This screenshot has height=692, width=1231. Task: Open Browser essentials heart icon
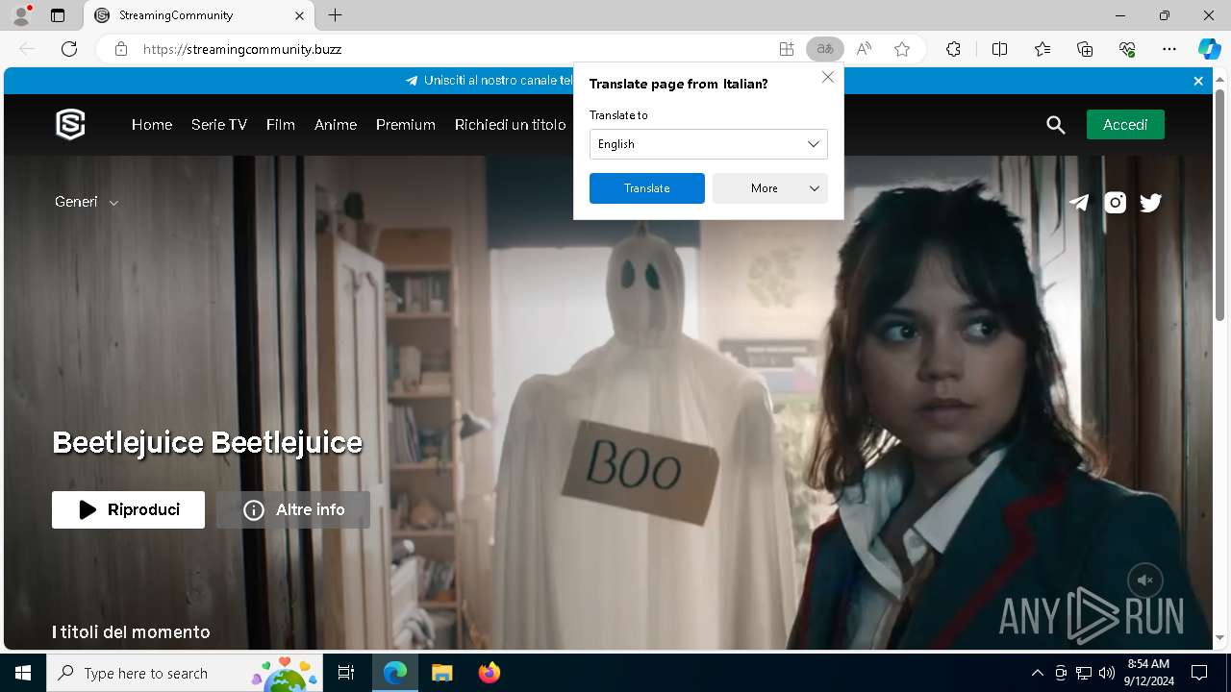[1127, 49]
